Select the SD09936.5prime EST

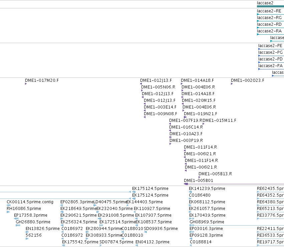pos(161,229)
